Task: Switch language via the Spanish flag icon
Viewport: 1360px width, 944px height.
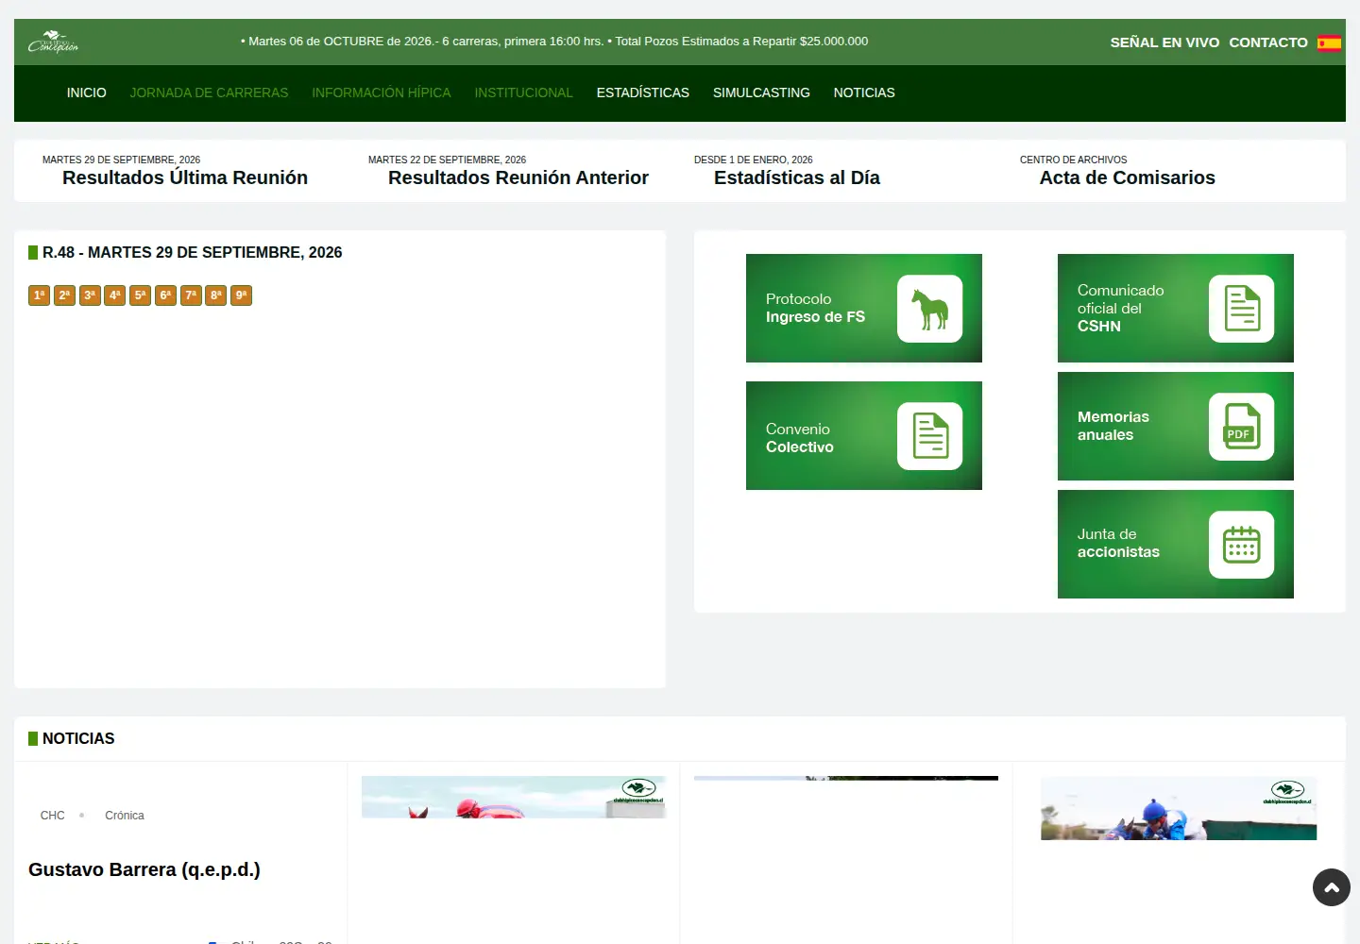Action: [1329, 42]
